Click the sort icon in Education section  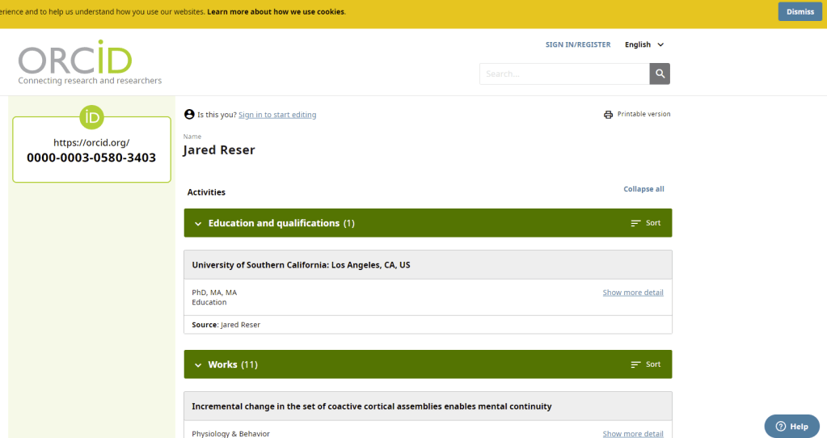[635, 223]
